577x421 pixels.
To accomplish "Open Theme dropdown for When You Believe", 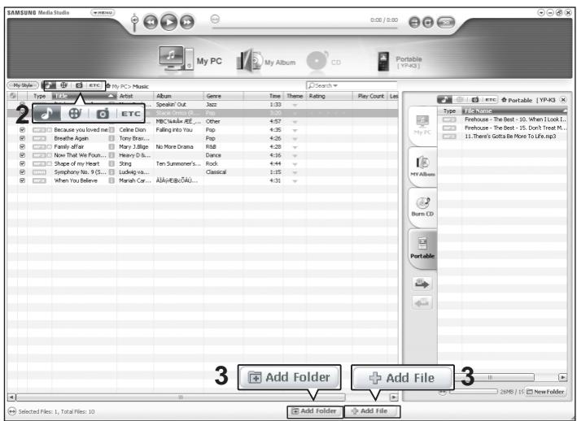I will [x=295, y=181].
